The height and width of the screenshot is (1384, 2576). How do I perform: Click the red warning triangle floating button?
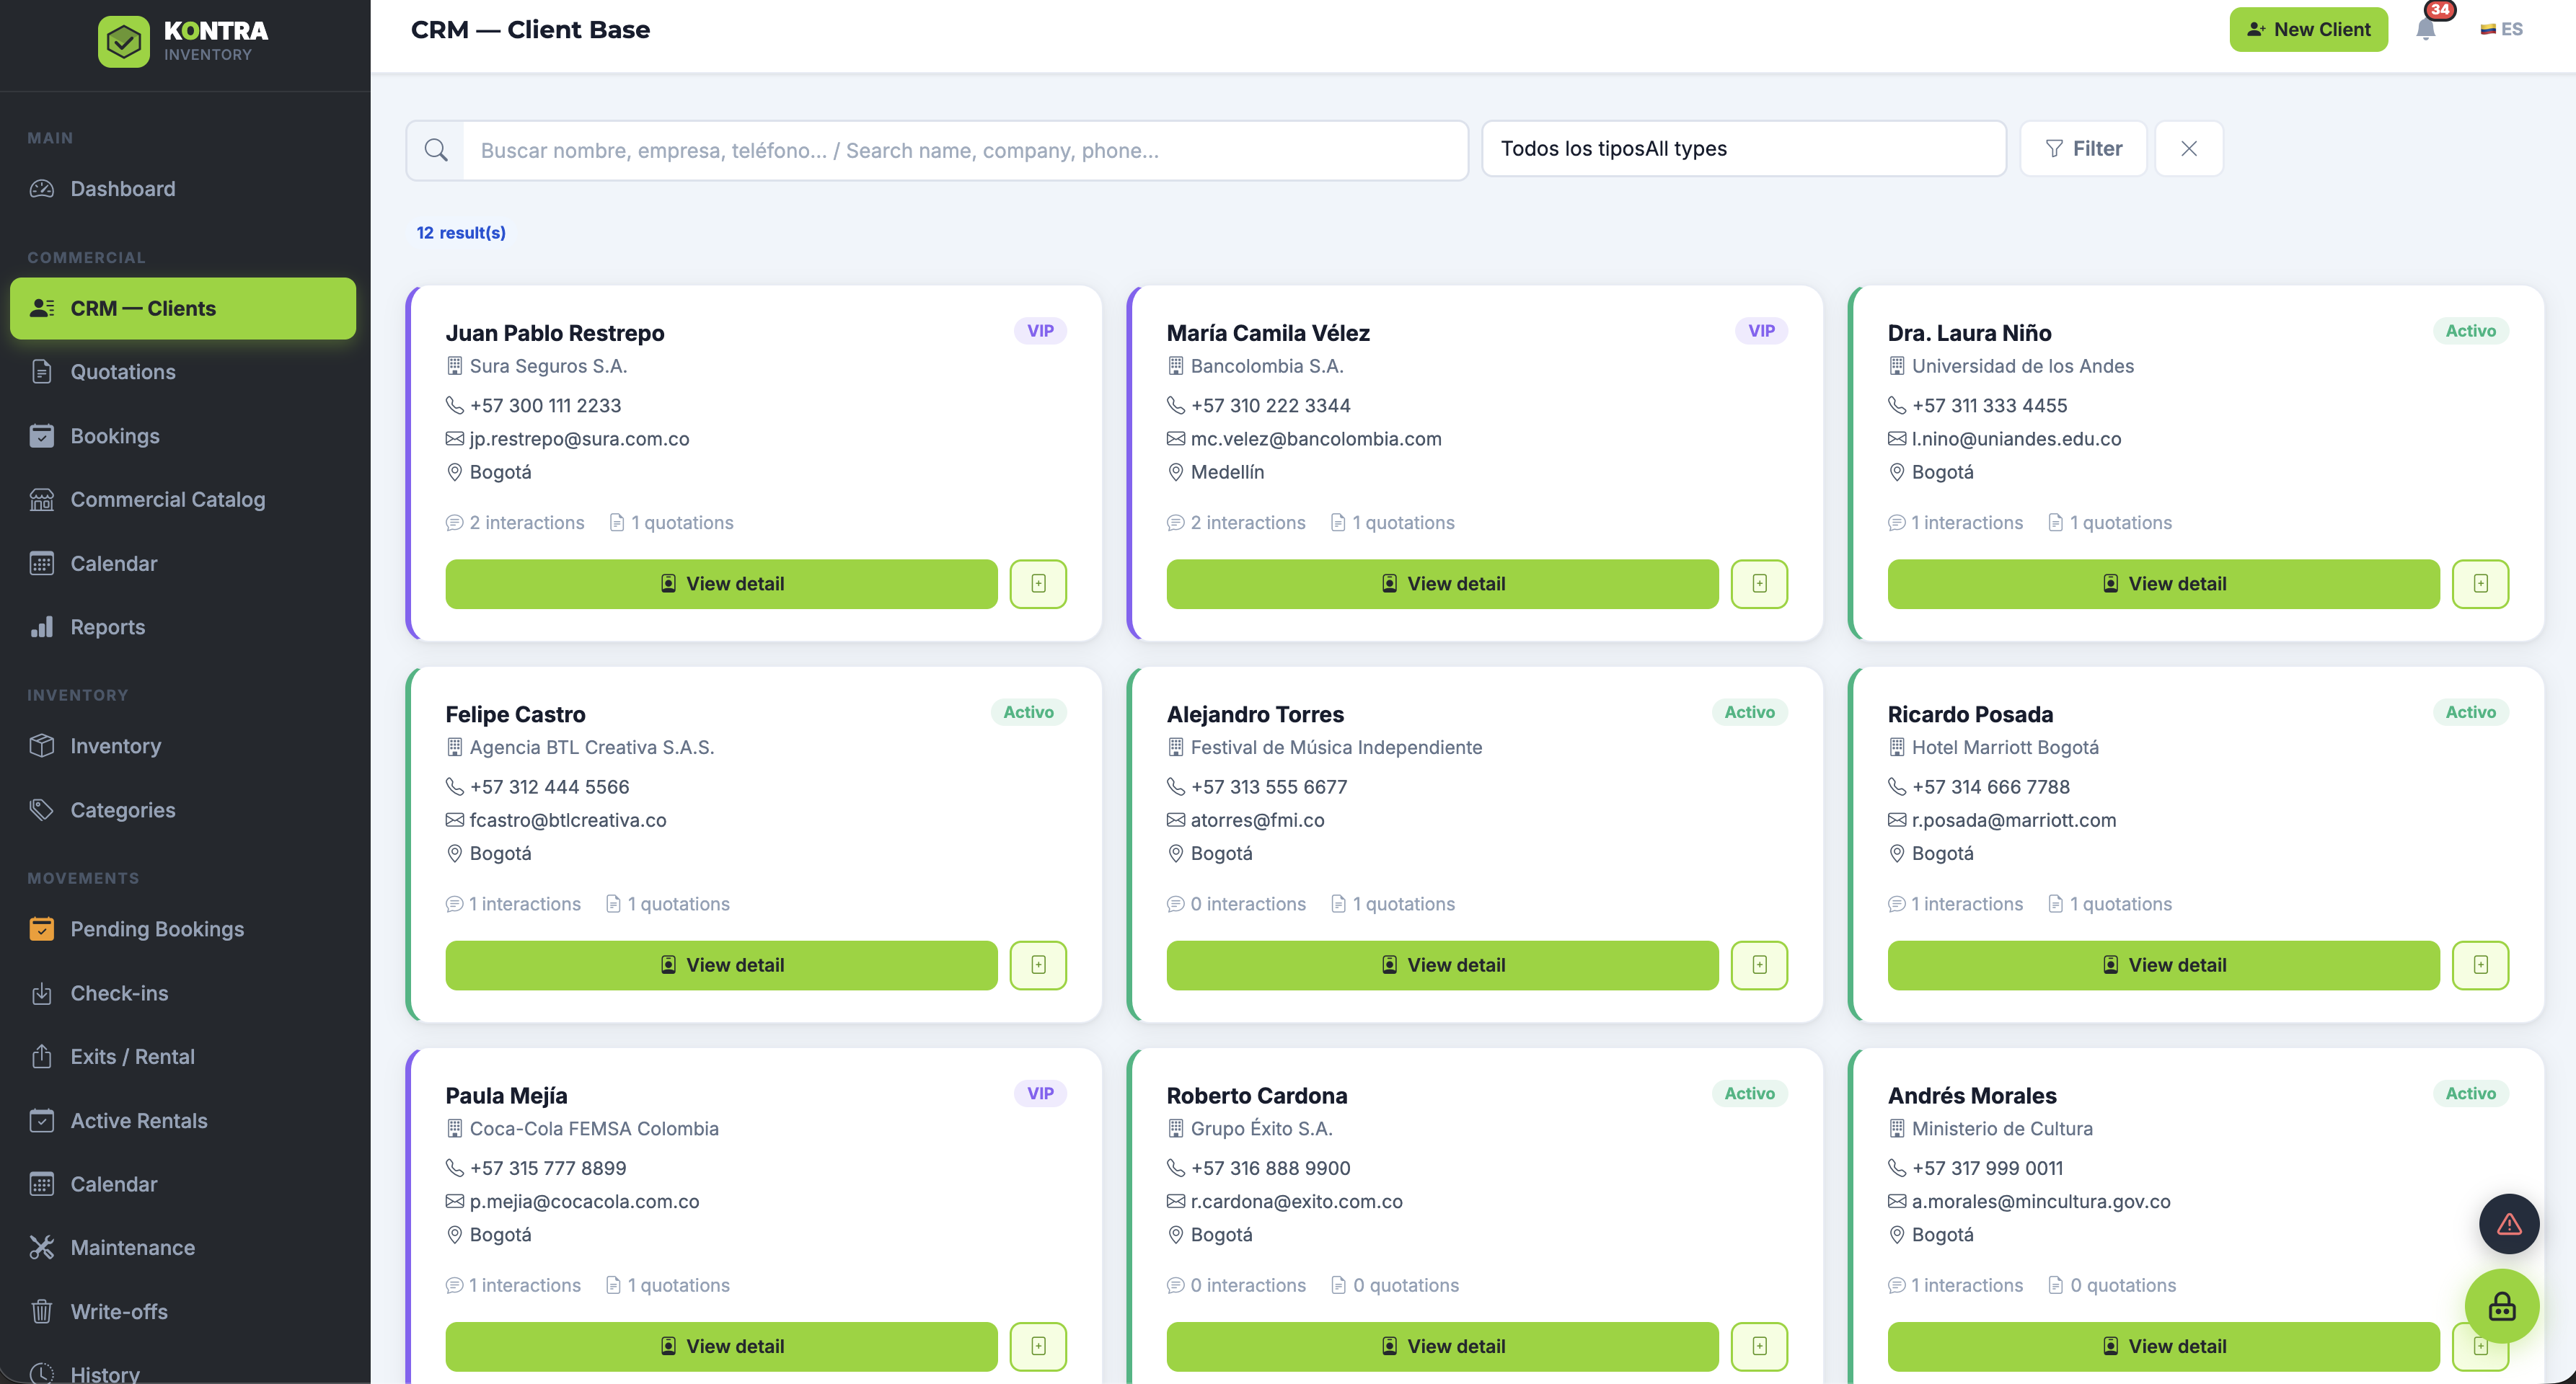(2508, 1223)
